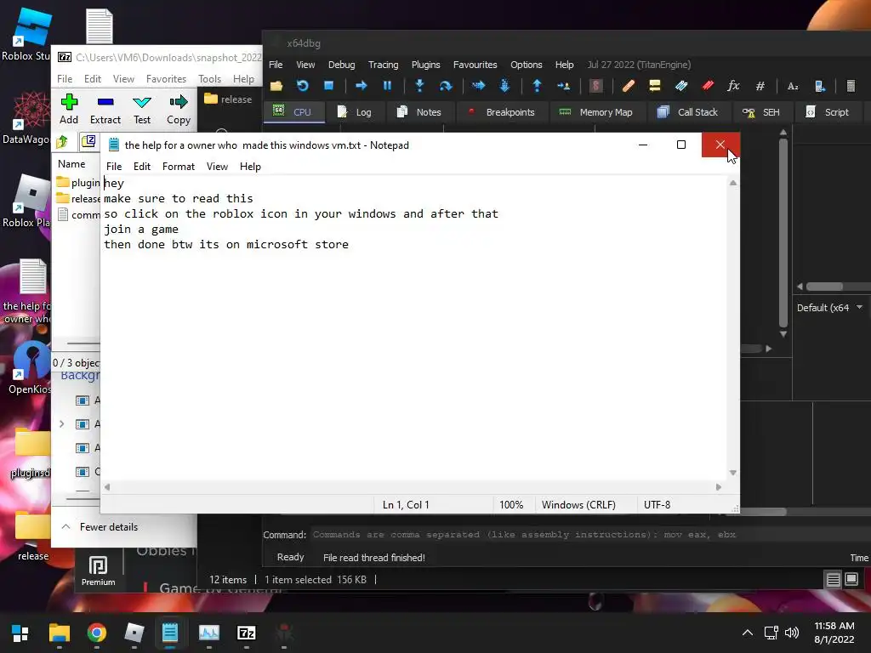871x653 pixels.
Task: Open the Favourites menu in x64dbg
Action: [475, 65]
